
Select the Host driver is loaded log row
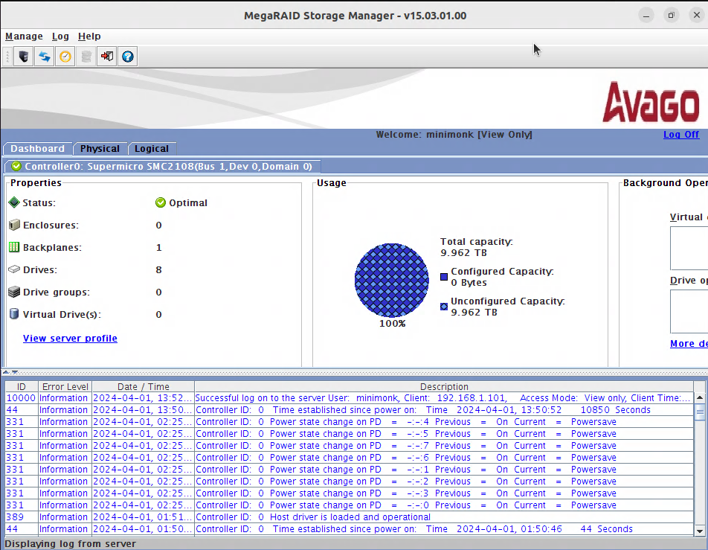click(349, 517)
